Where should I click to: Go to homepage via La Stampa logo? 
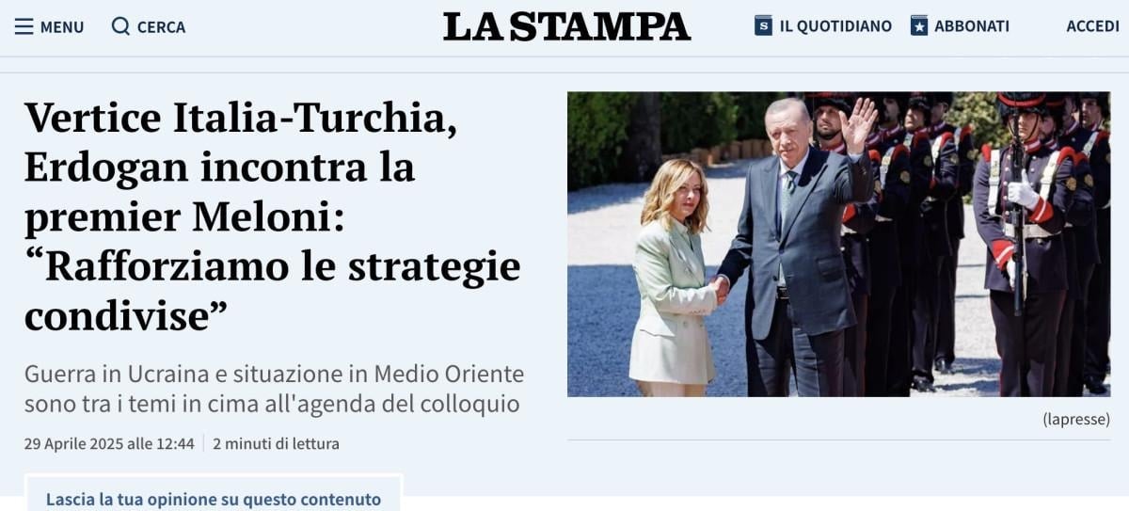coord(566,26)
